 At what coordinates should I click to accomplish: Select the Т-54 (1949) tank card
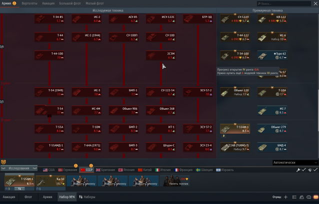(49, 92)
